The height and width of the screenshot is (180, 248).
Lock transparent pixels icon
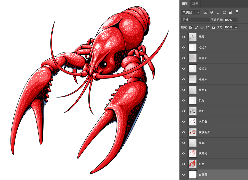coord(191,27)
